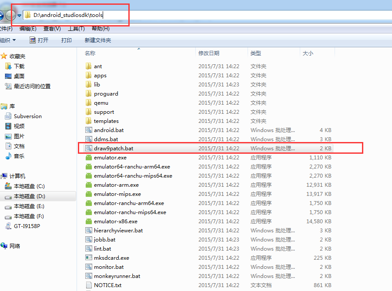This screenshot has width=392, height=291.
Task: Click the emulator-x86.exe Android icon
Action: tap(88, 221)
